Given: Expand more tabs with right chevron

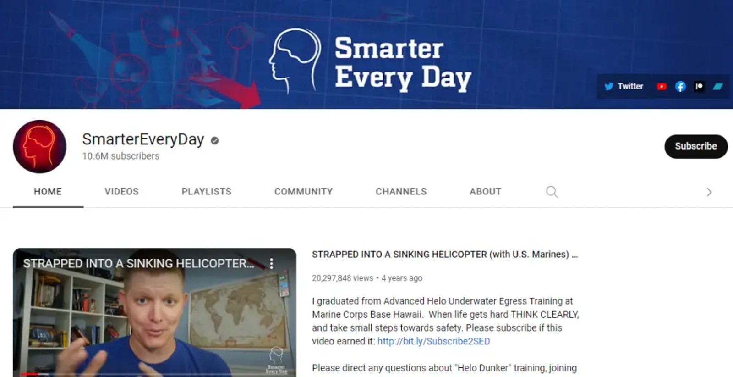Looking at the screenshot, I should click(709, 192).
